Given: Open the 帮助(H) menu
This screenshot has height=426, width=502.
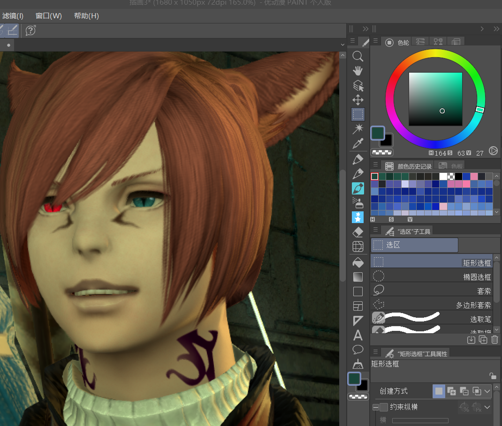Looking at the screenshot, I should 86,15.
